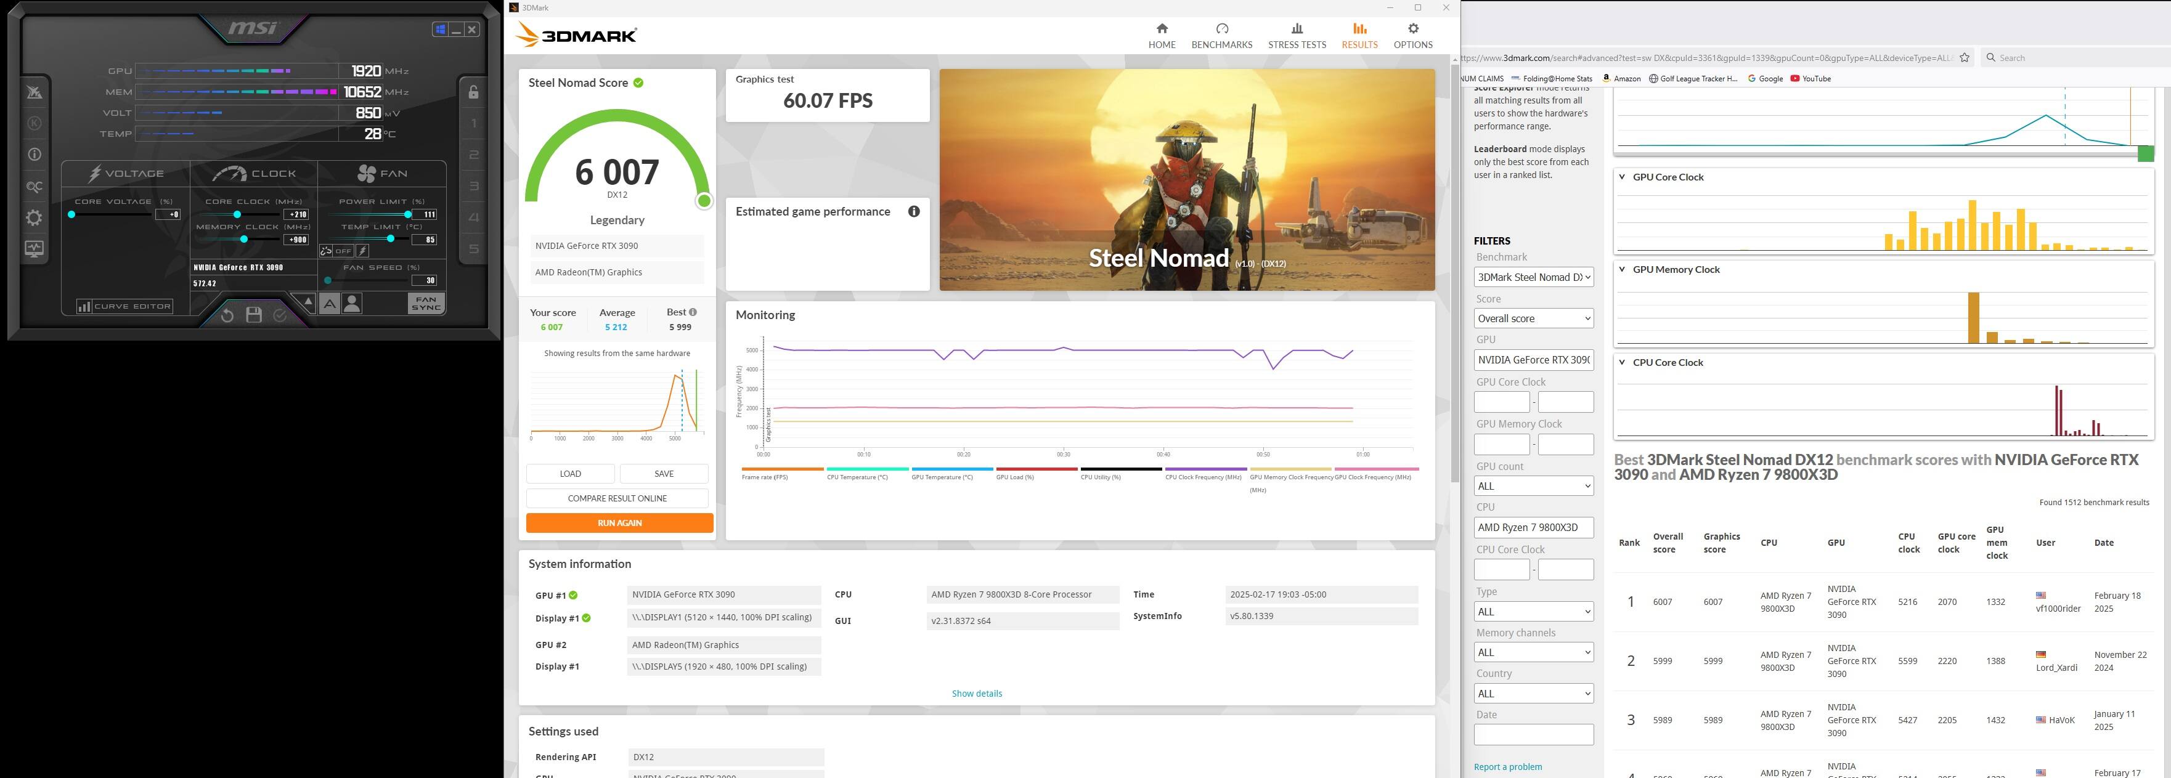Open 3DMark Options tab
Screen dimensions: 2171x778
coord(1412,36)
